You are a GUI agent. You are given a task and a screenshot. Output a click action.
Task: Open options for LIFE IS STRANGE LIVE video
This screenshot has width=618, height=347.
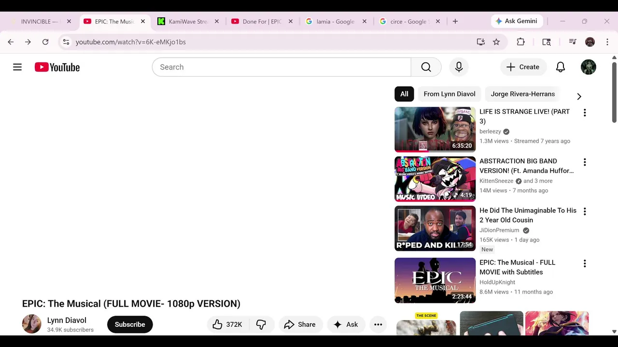[585, 112]
